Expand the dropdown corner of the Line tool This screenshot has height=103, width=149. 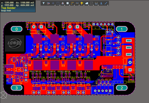[x=107, y=5]
